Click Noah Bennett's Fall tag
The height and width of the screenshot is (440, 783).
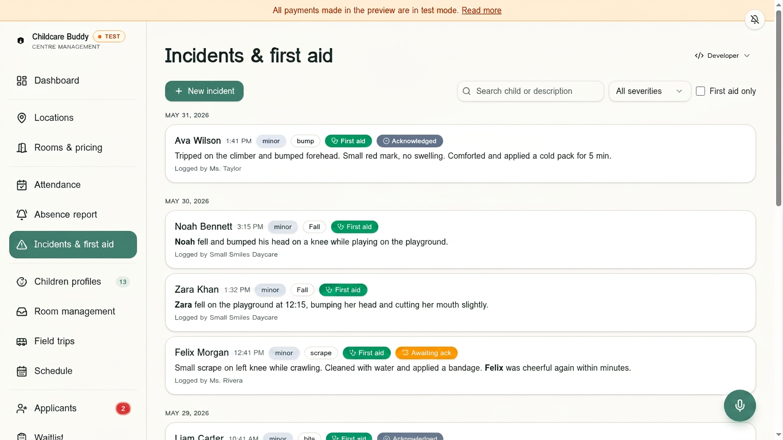click(x=315, y=227)
